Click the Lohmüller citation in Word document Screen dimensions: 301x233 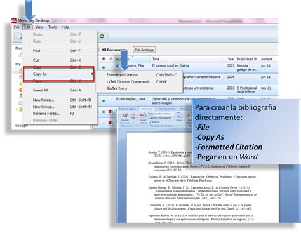tap(199, 207)
